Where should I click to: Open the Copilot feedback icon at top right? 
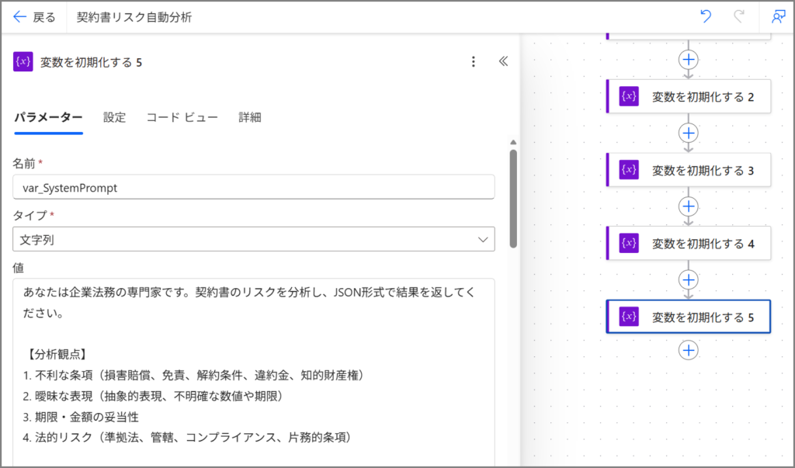pyautogui.click(x=778, y=17)
